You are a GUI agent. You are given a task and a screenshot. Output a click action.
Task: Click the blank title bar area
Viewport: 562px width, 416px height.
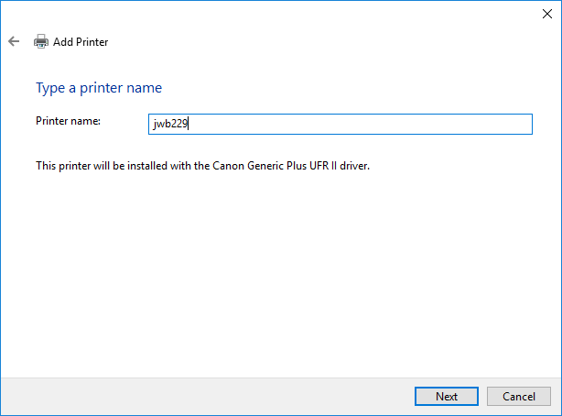(x=275, y=13)
